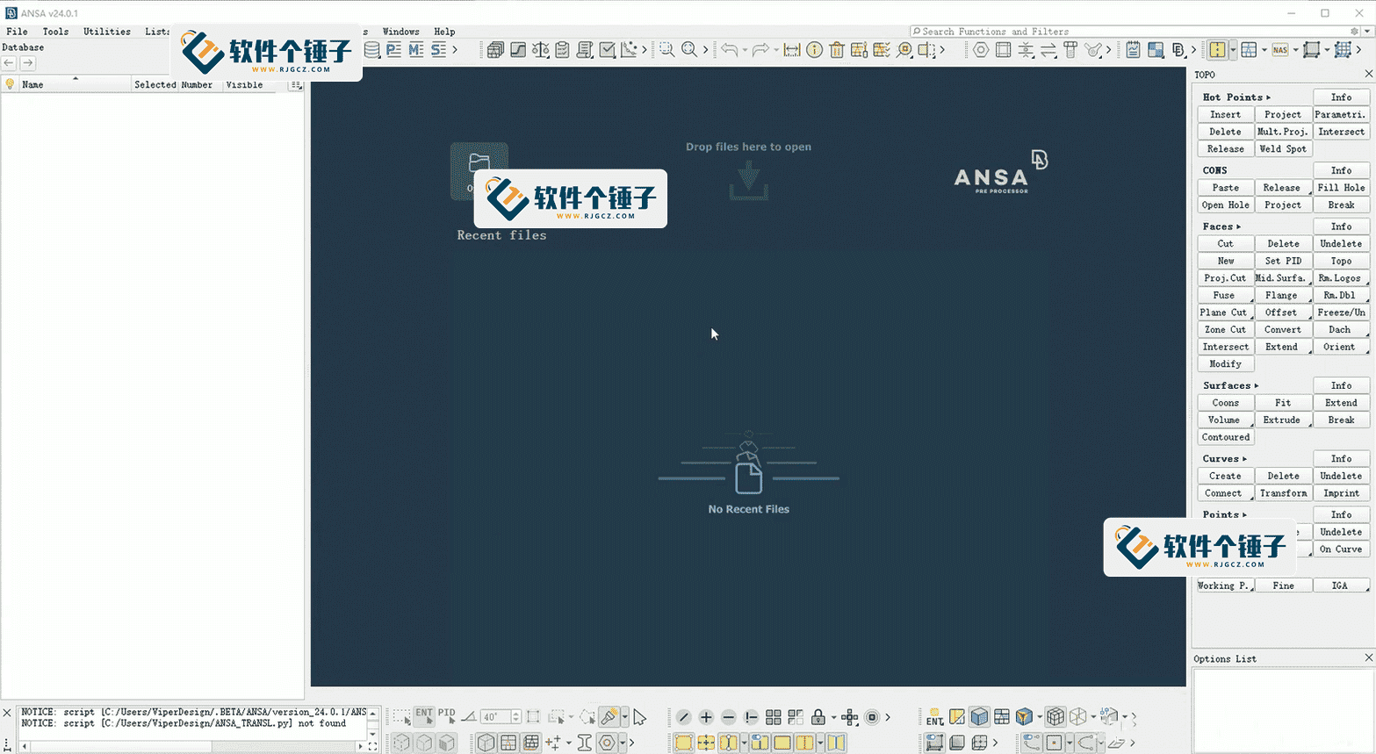The width and height of the screenshot is (1376, 754).
Task: Expand more icons chevron after S list
Action: coord(455,50)
